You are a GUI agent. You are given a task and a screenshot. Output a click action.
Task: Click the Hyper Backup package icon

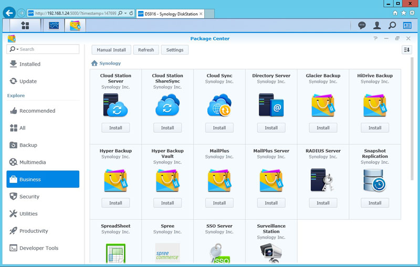click(x=115, y=180)
